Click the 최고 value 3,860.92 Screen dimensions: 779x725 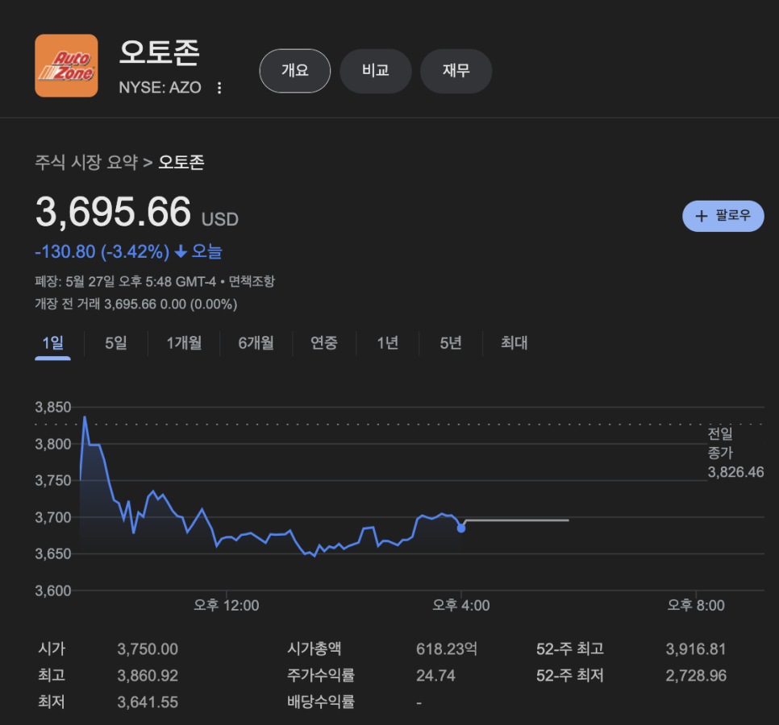tap(148, 675)
